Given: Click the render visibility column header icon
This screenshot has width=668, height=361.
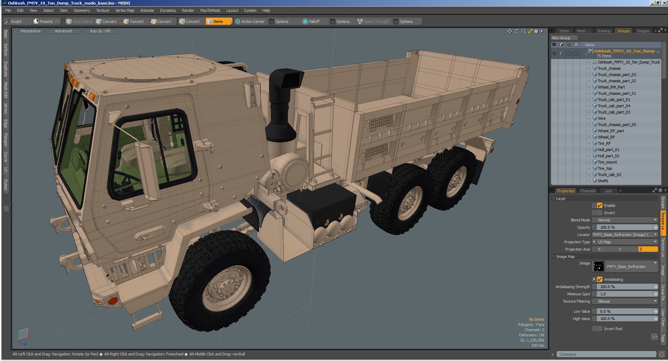Looking at the screenshot, I should pos(562,45).
